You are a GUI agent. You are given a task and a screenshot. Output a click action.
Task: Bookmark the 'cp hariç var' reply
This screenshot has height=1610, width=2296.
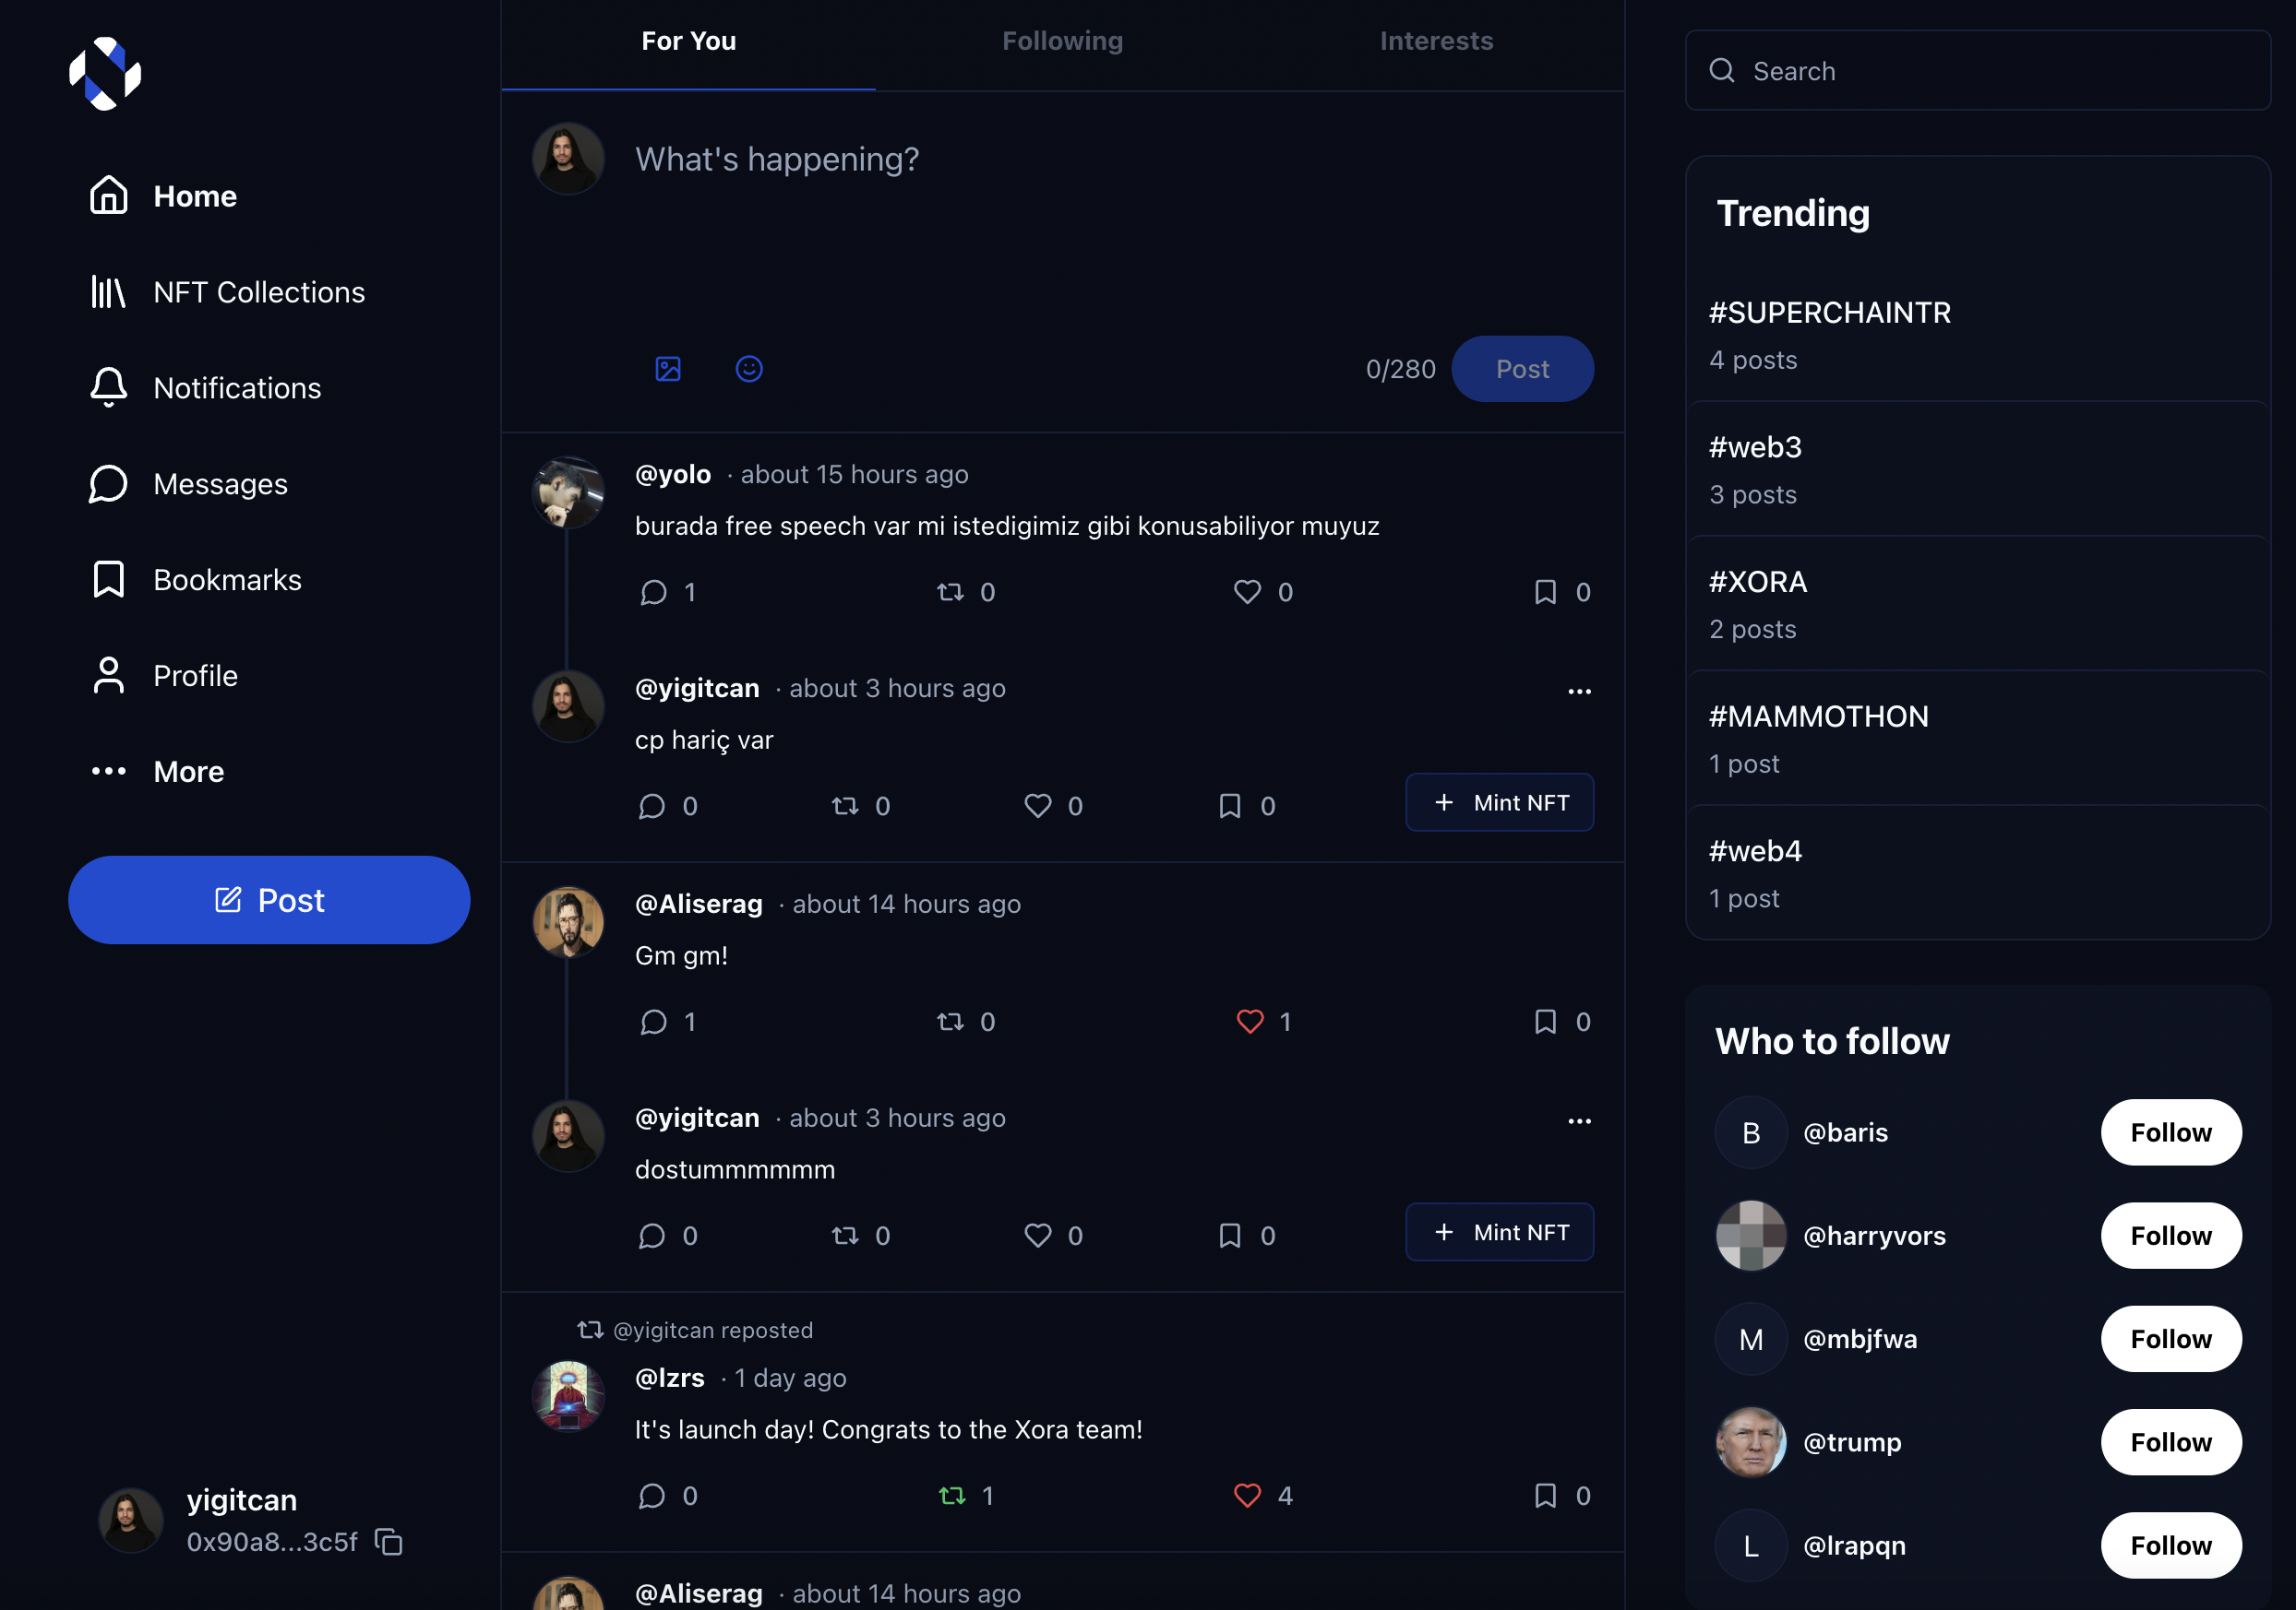pyautogui.click(x=1230, y=807)
